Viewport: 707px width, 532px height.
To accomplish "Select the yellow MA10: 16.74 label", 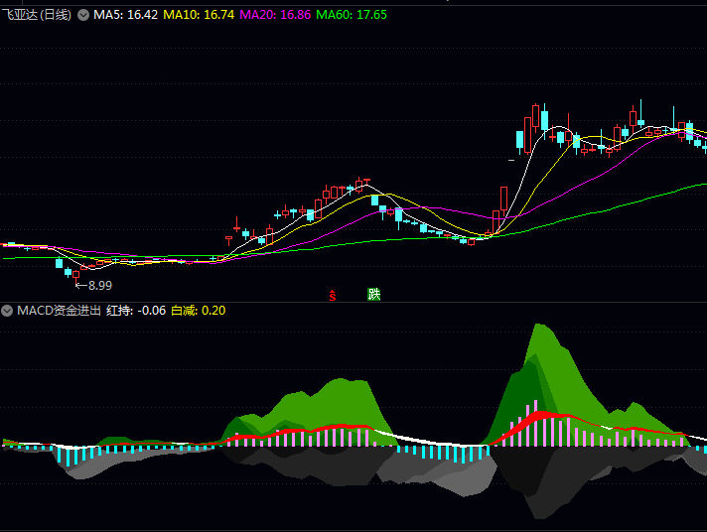I will (x=199, y=15).
